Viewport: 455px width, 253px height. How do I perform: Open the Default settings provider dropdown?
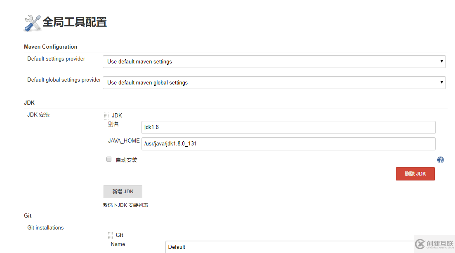pos(274,61)
